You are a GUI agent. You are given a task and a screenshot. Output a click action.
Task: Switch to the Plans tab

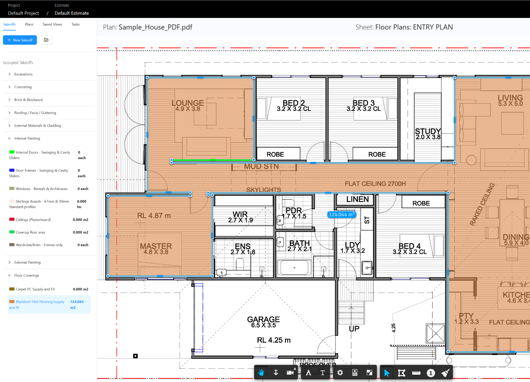29,24
